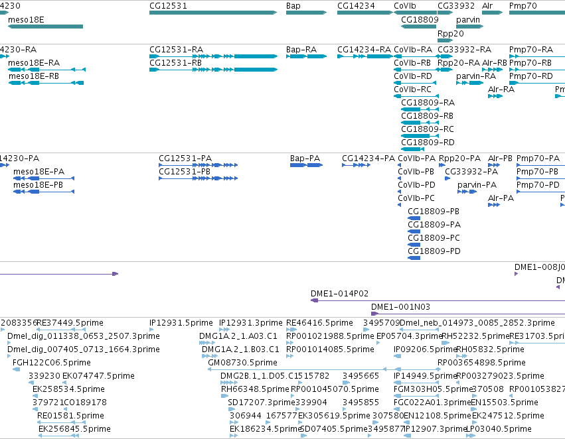Select transcript CG12531-RA
Image resolution: width=565 pixels, height=439 pixels.
click(176, 50)
